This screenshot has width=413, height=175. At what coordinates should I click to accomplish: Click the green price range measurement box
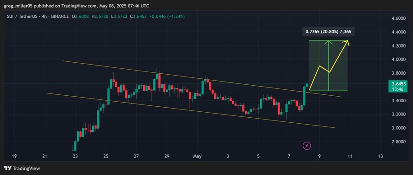point(328,66)
